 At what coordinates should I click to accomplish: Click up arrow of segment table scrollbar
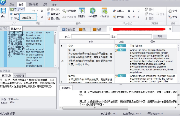pyautogui.click(x=178, y=46)
